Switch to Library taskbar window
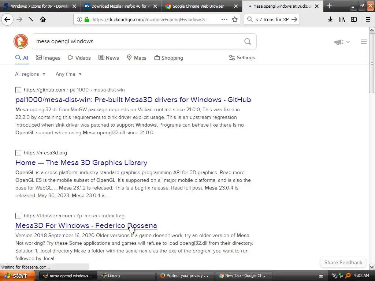This screenshot has width=375, height=281. tap(127, 276)
